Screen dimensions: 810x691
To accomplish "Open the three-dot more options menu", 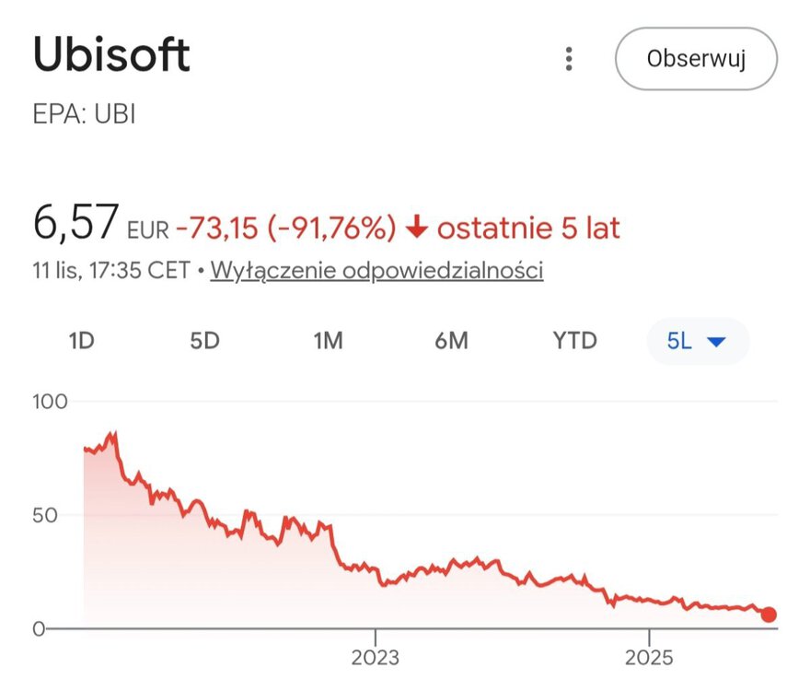I will 569,60.
